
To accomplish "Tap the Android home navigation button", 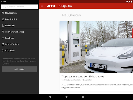I will click(66, 97).
